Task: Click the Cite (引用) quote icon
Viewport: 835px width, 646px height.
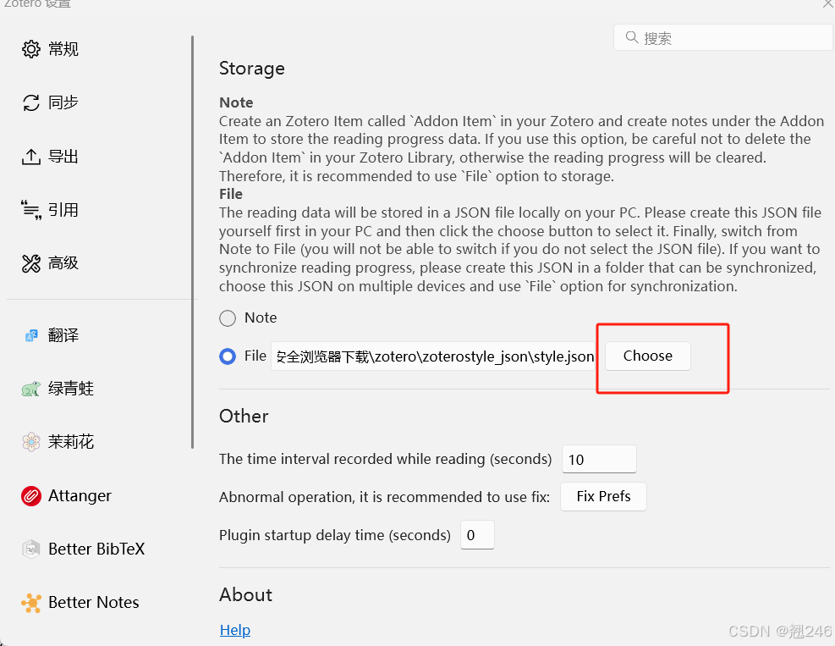Action: pos(31,209)
